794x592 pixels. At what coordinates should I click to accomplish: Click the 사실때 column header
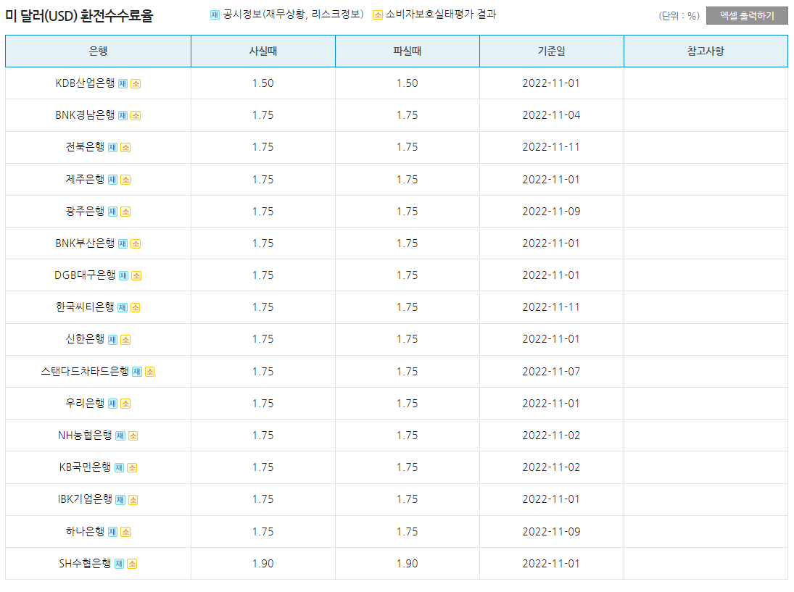[262, 51]
